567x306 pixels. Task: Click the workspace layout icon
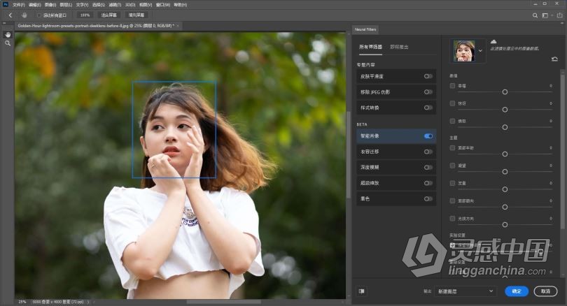(545, 15)
